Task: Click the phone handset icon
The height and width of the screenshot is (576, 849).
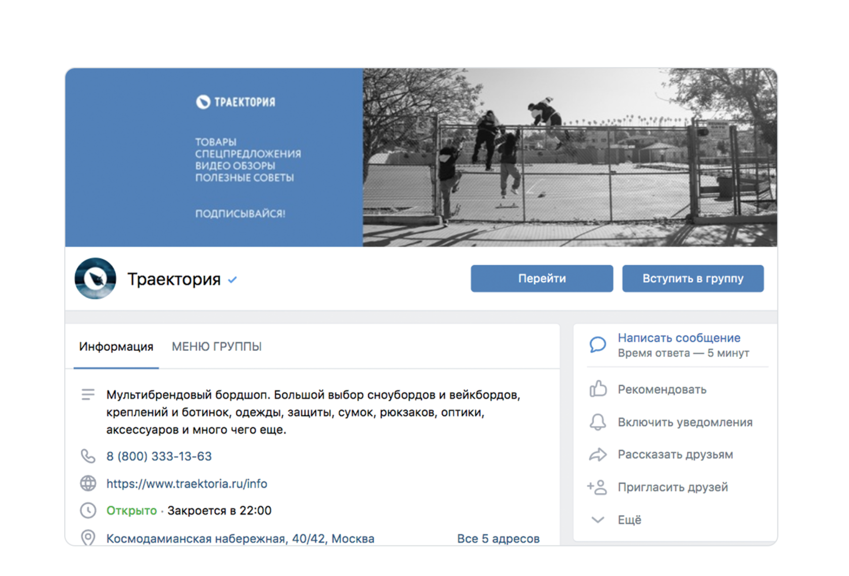Action: pos(88,456)
